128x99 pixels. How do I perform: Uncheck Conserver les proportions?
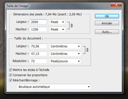pyautogui.click(x=10, y=75)
